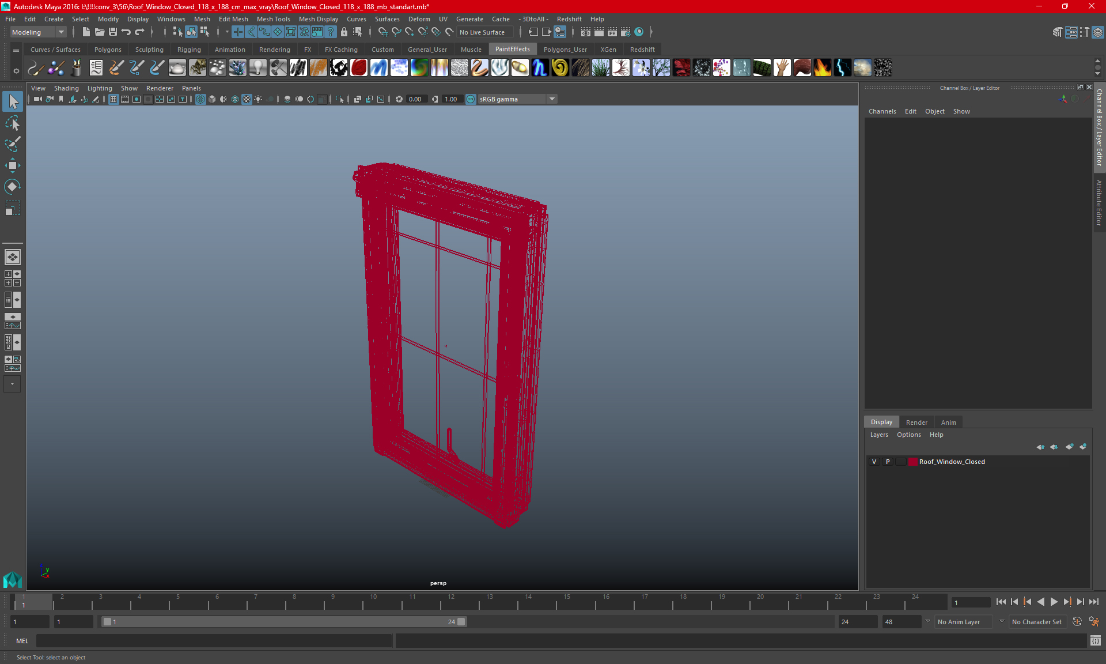Select the red oil paint brush icon

(x=359, y=68)
